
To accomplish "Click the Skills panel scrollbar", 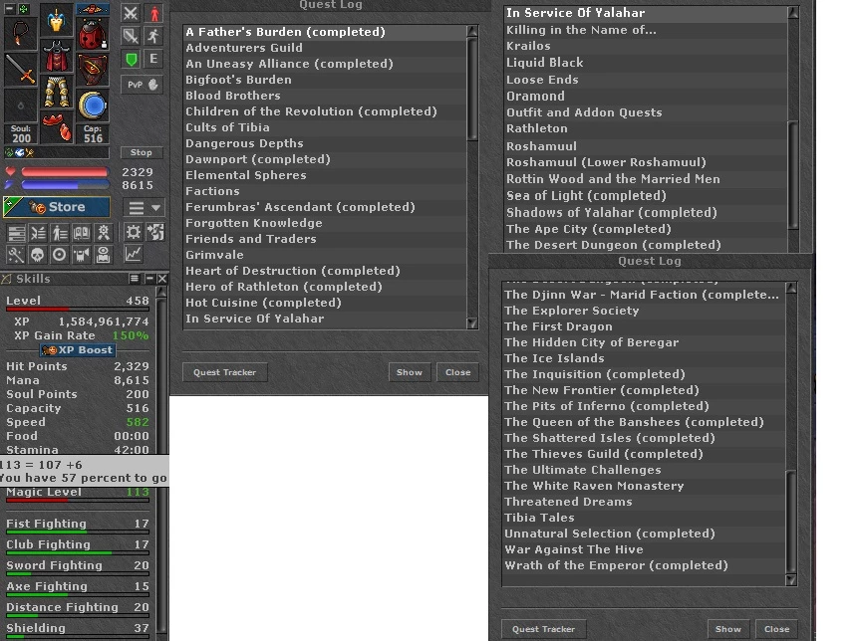I will 161,461.
